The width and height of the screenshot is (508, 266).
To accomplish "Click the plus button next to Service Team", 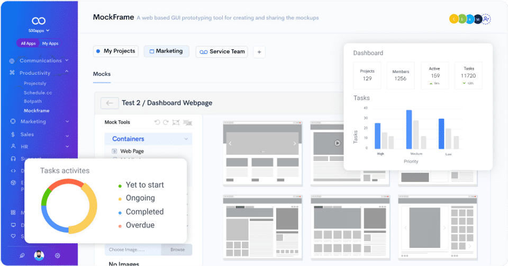I will (259, 52).
